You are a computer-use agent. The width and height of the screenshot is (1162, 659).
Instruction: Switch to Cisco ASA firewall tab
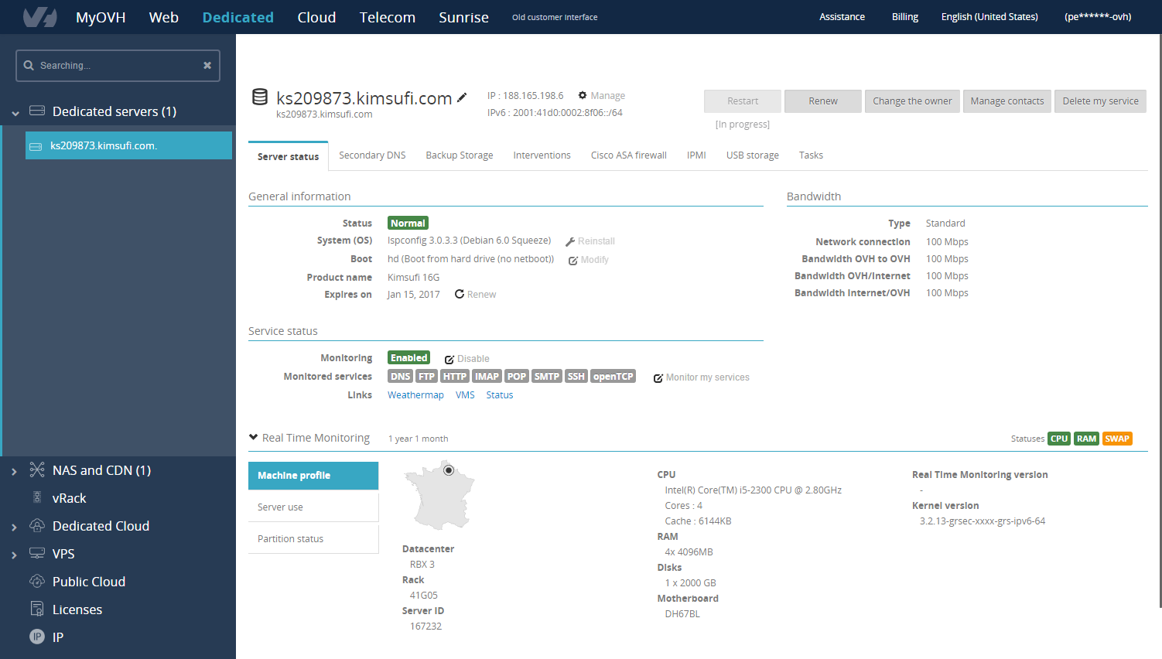[629, 155]
